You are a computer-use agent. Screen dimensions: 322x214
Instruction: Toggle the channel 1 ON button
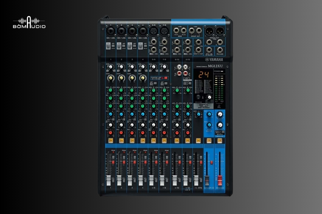coord(111,141)
